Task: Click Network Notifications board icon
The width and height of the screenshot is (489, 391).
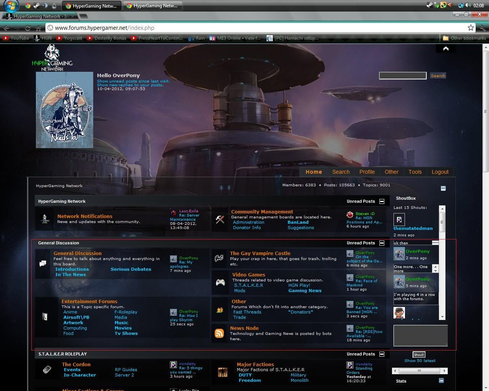Action: coord(45,219)
